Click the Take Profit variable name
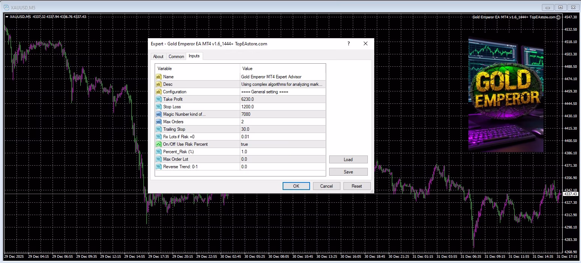581x263 pixels. [x=173, y=99]
